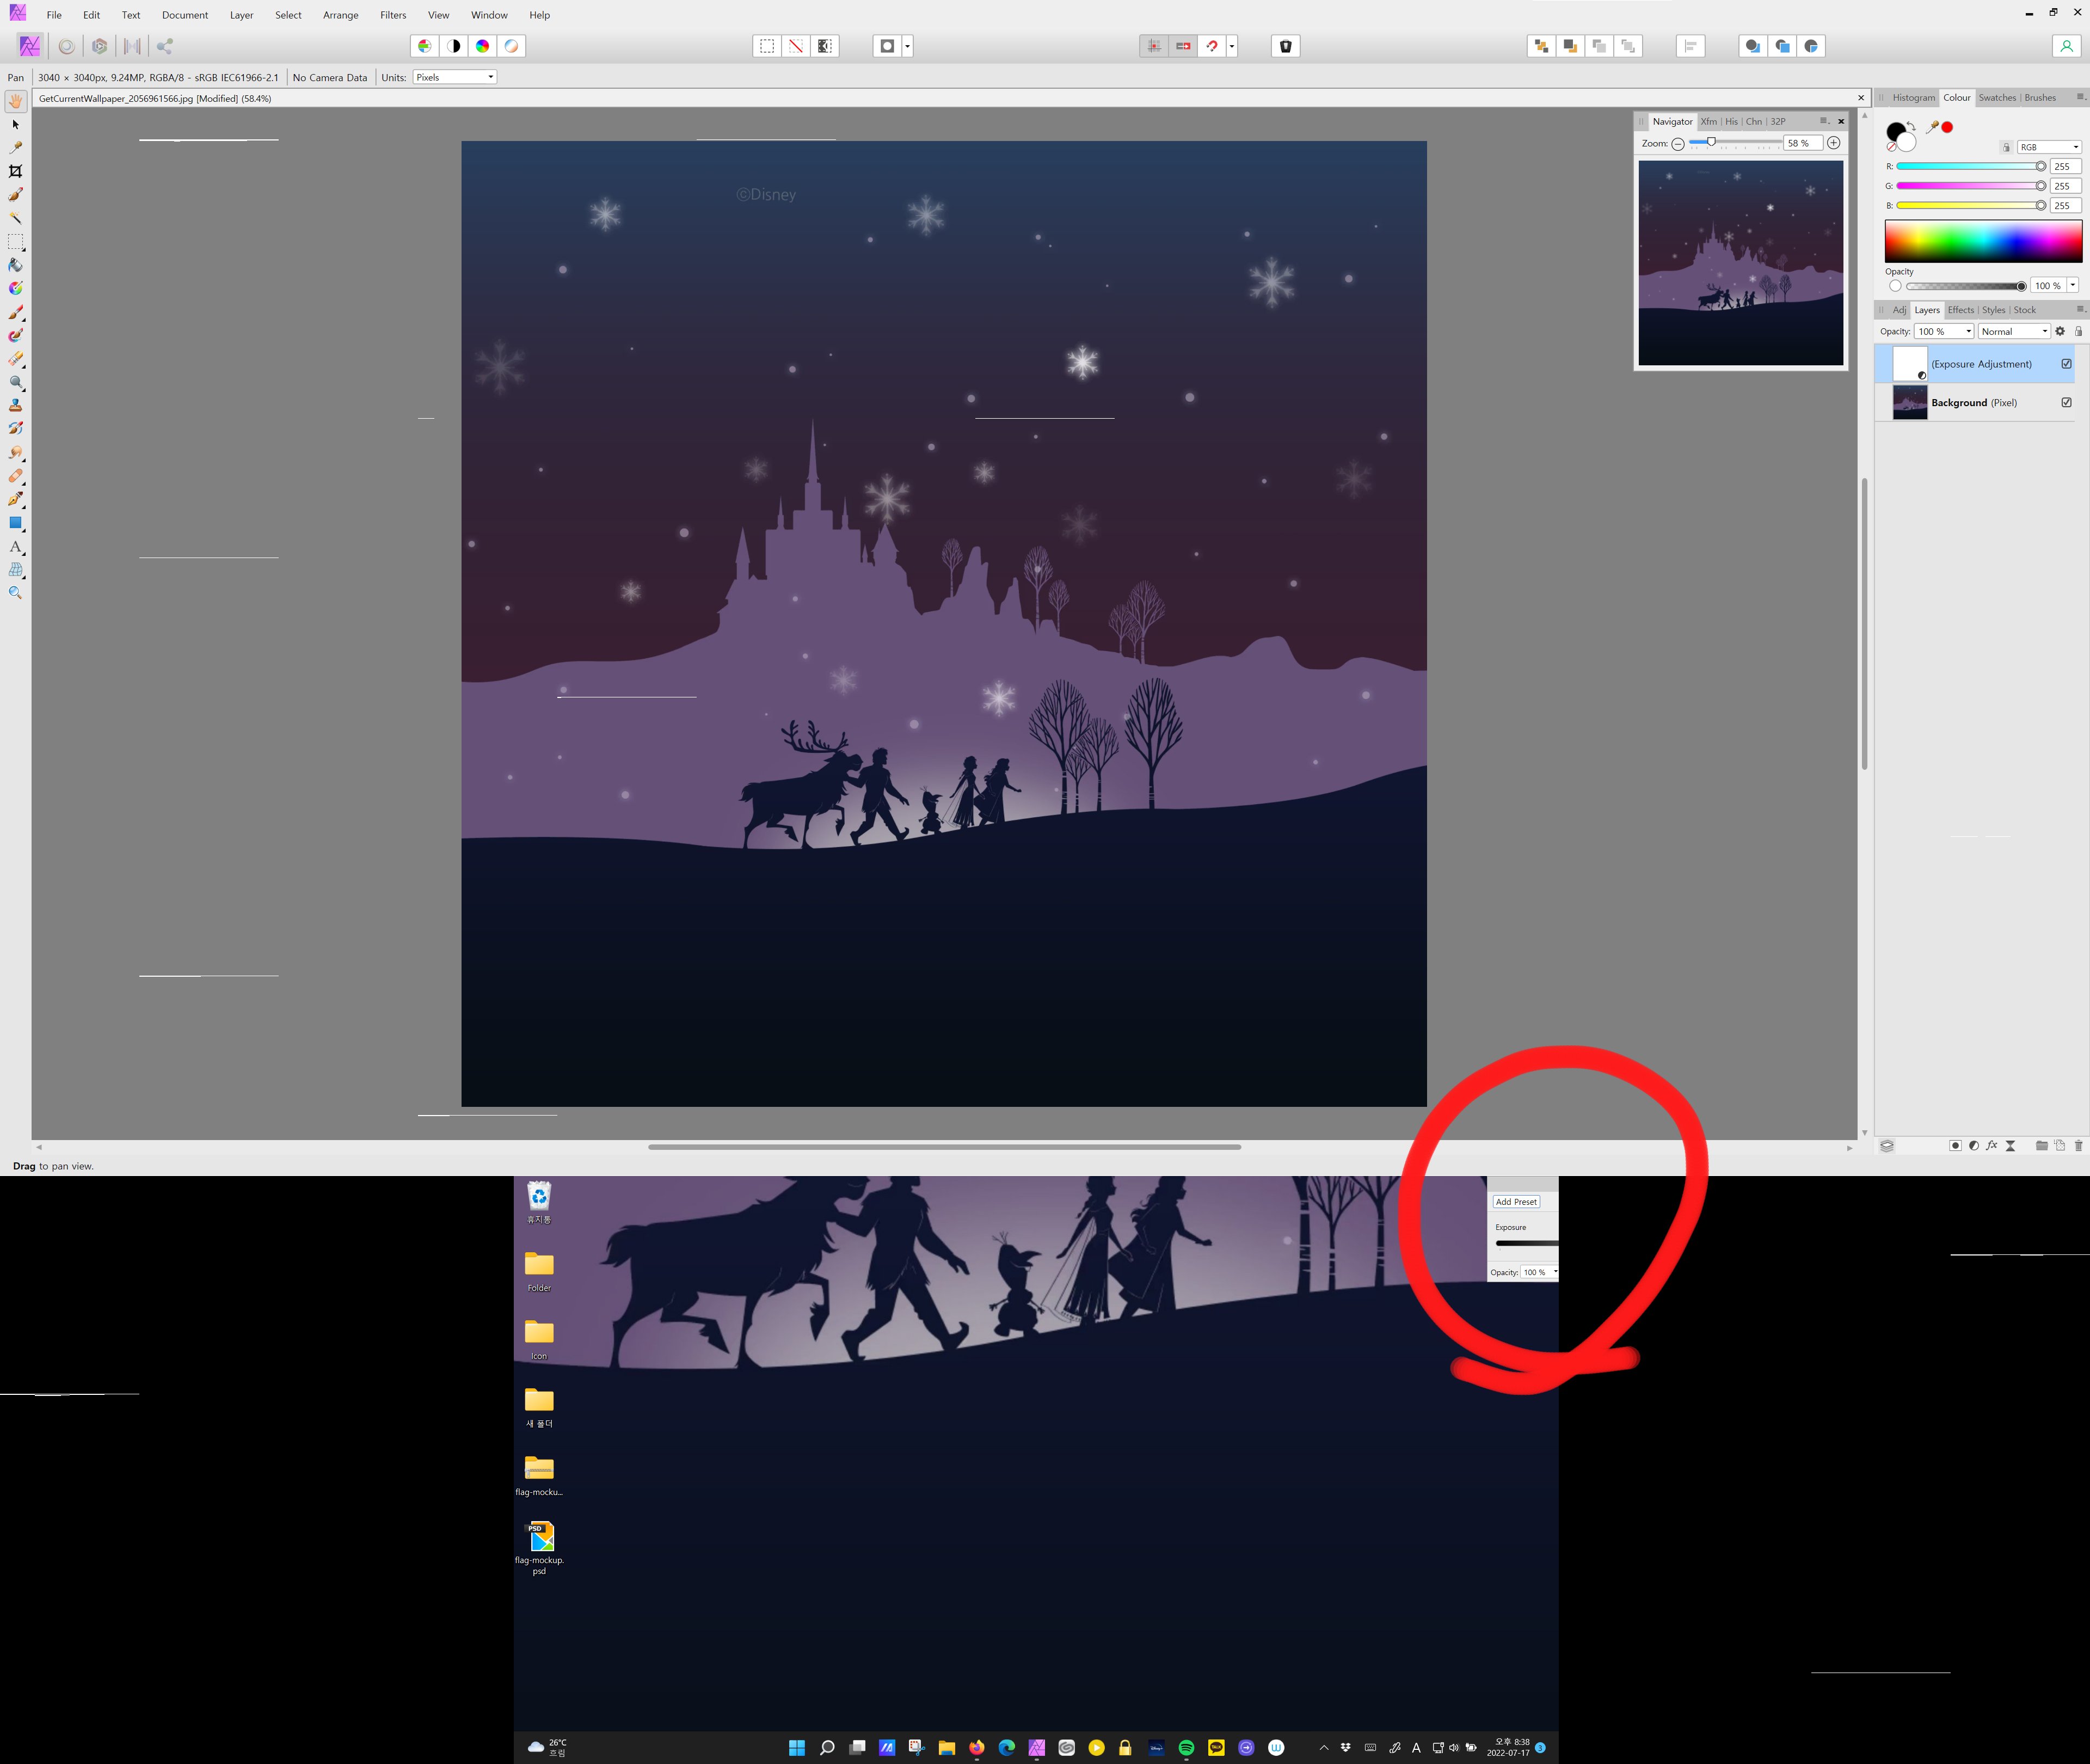
Task: Select the Healing Brush bandage tool
Action: point(15,475)
